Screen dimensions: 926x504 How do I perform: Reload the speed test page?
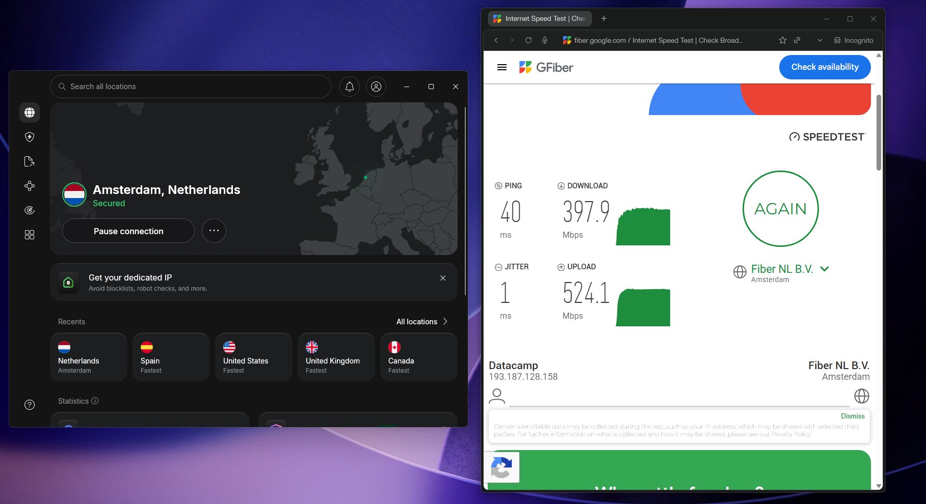[528, 40]
